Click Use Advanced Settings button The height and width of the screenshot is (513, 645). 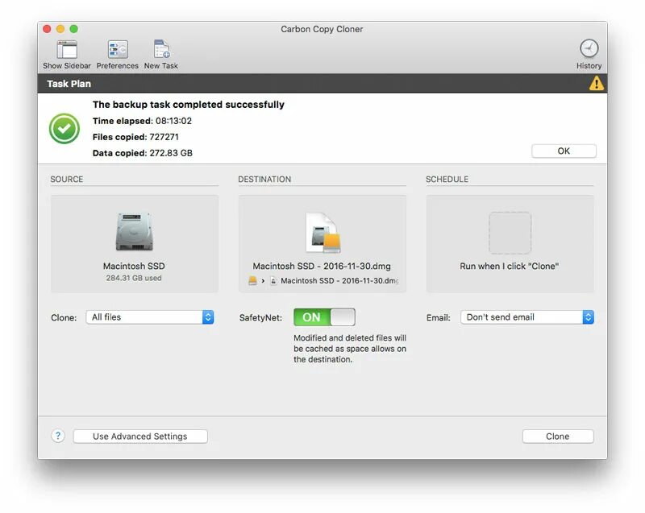point(139,436)
